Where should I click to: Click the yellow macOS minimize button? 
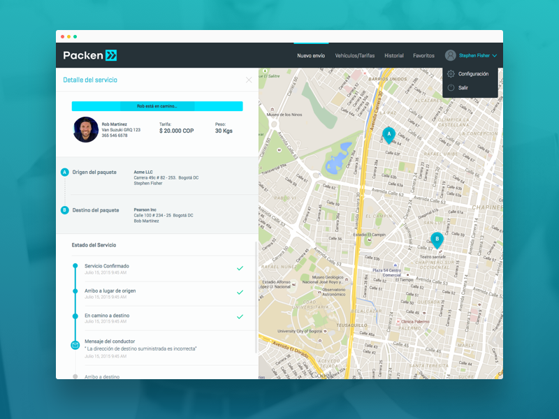(68, 37)
